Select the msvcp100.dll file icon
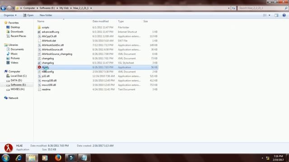The image size is (289, 162). pos(39,81)
